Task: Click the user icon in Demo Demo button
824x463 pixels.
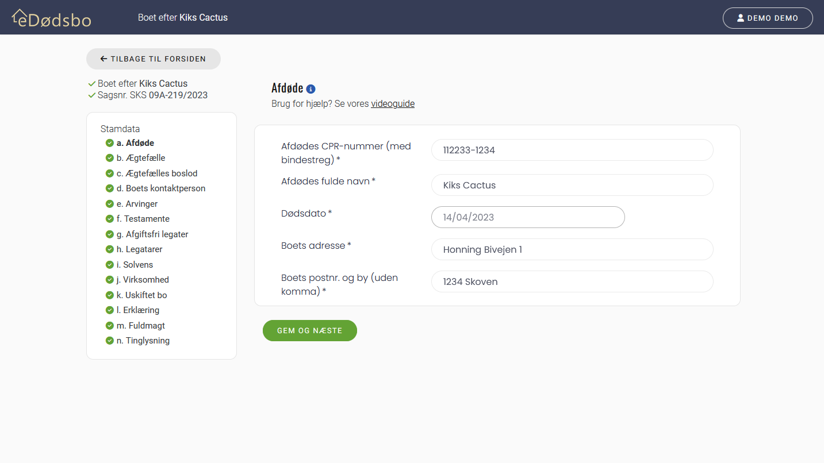Action: [x=741, y=18]
